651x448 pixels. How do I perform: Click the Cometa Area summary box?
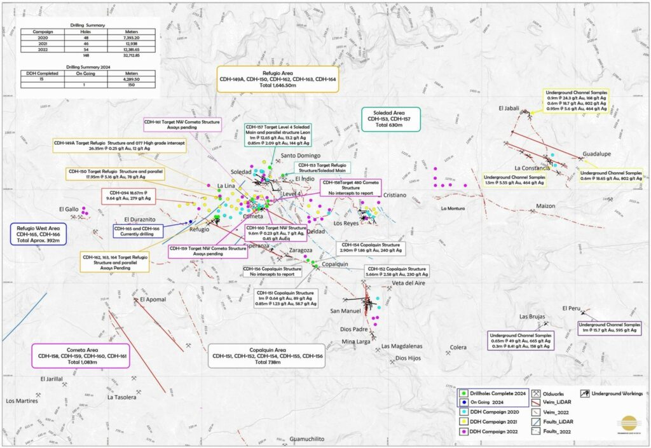click(x=81, y=356)
